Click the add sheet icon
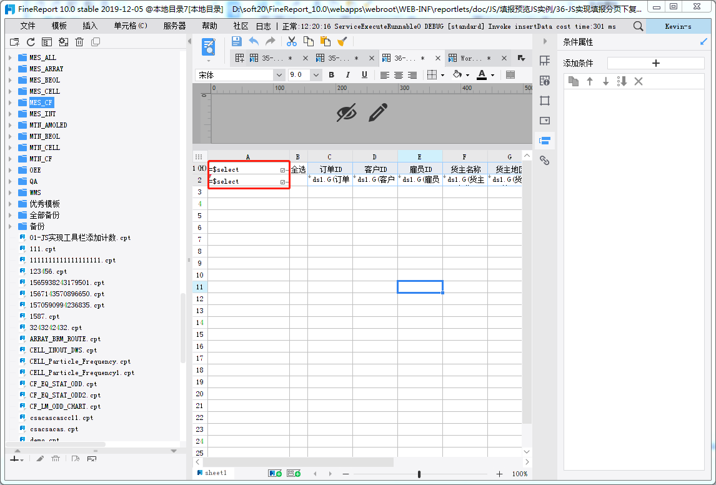Image resolution: width=716 pixels, height=485 pixels. 275,474
